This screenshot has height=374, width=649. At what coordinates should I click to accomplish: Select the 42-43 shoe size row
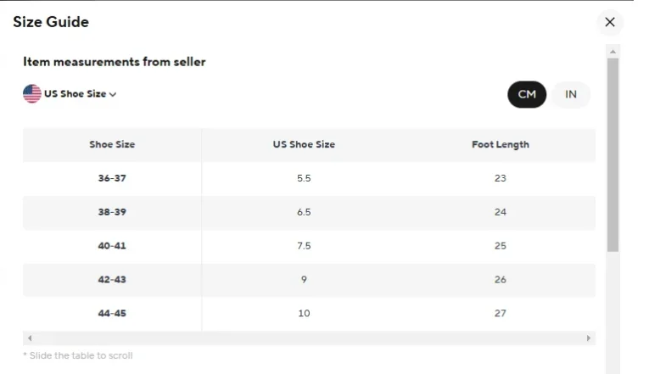click(x=309, y=280)
